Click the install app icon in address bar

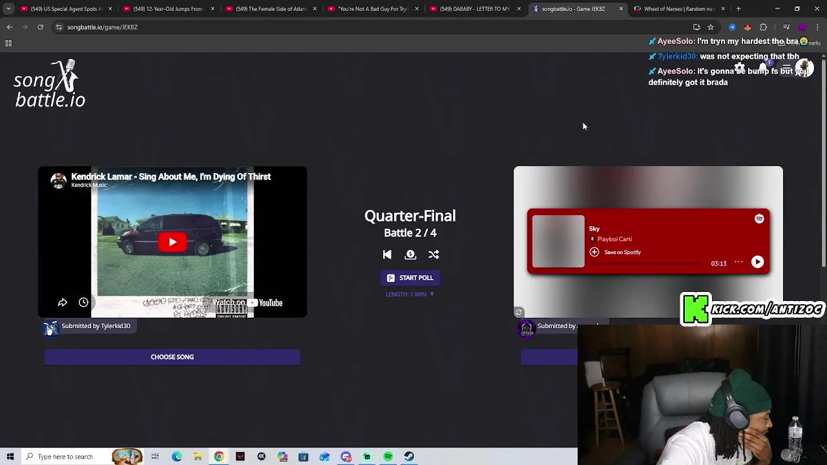[696, 27]
